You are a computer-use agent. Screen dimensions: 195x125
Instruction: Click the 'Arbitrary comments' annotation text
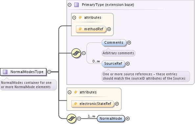(118, 53)
